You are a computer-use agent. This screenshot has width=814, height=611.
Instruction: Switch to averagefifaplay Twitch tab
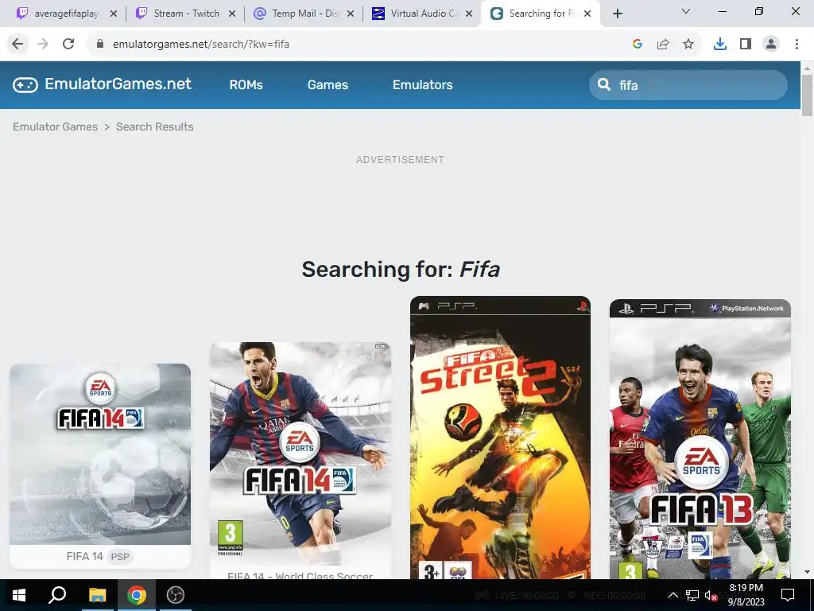66,14
